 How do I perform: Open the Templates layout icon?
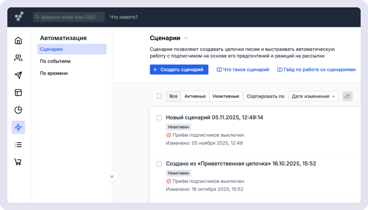[x=18, y=92]
